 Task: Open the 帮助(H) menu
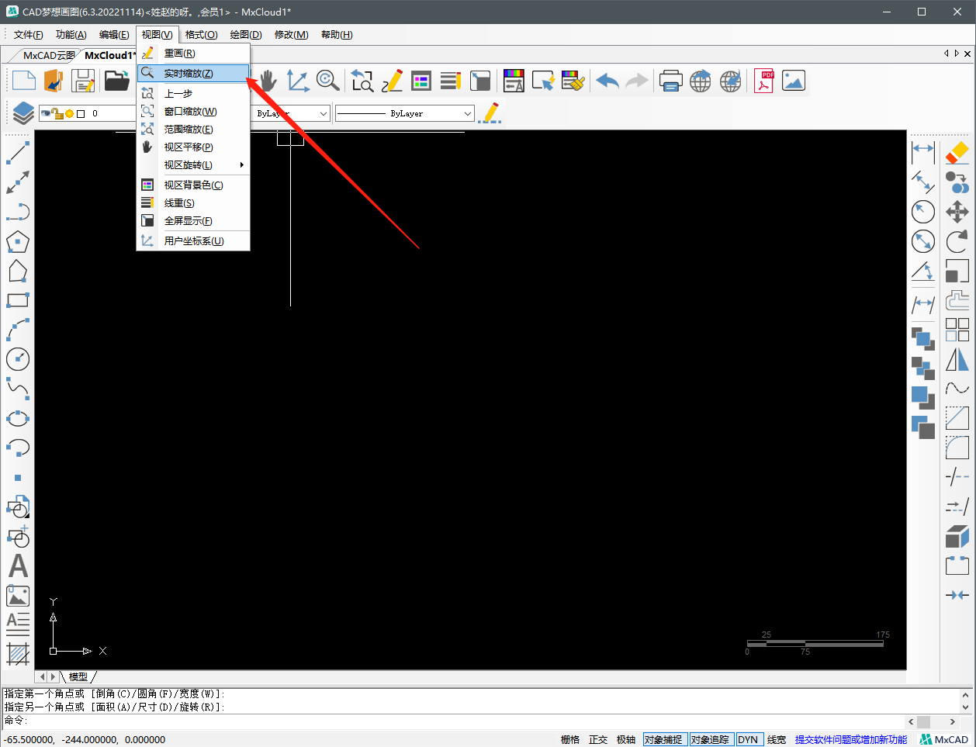(336, 35)
